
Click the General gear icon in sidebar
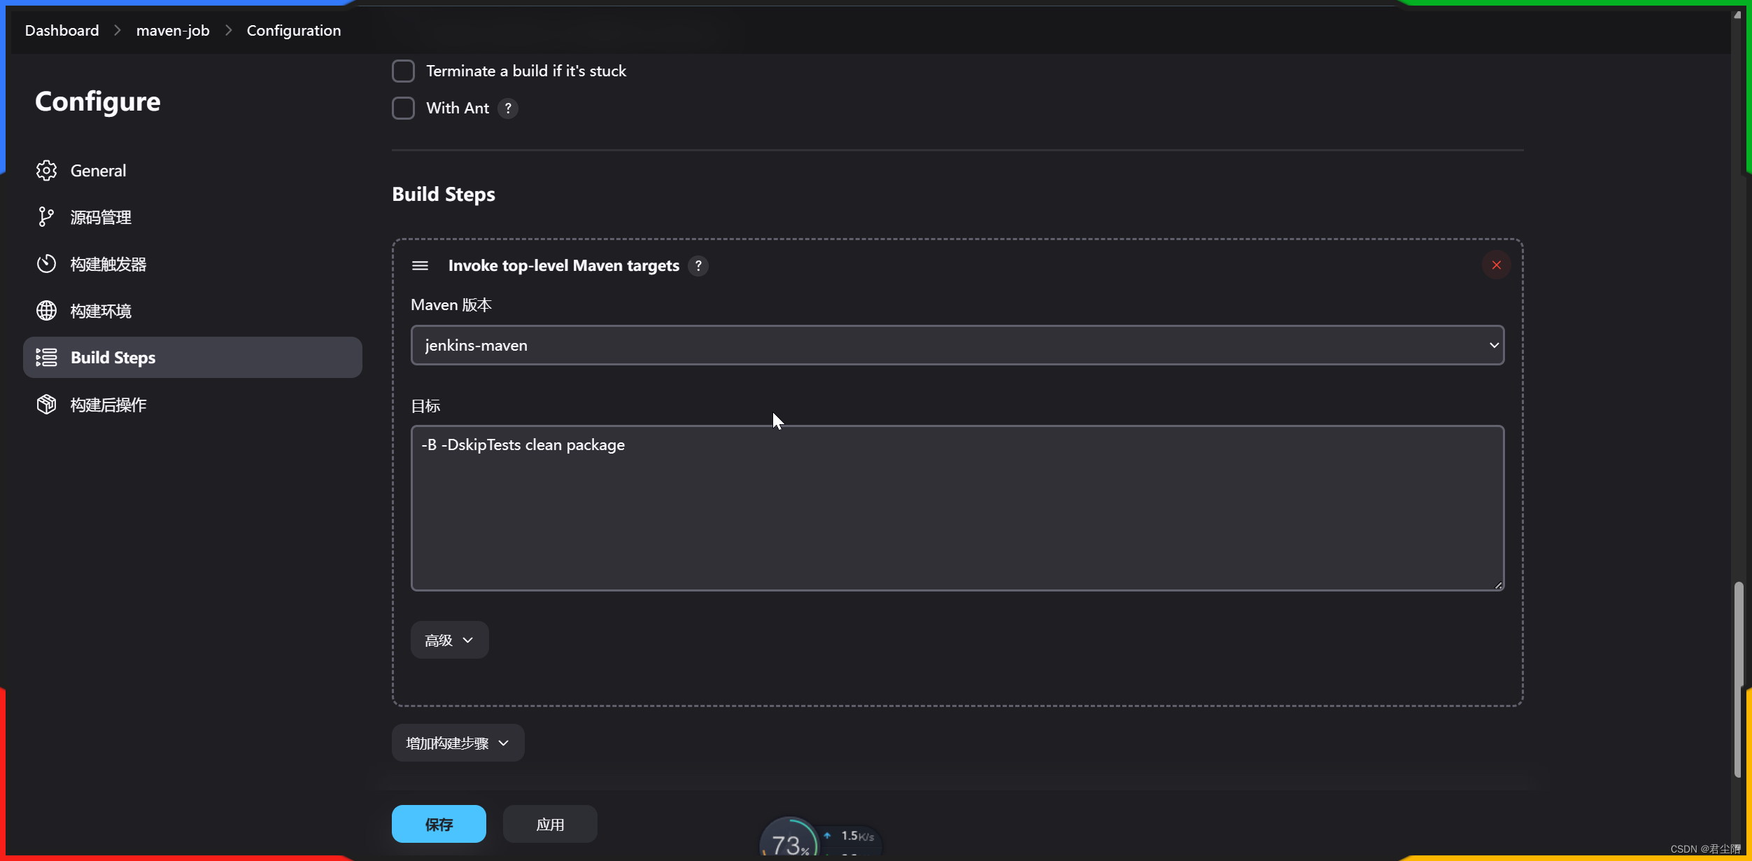click(46, 170)
